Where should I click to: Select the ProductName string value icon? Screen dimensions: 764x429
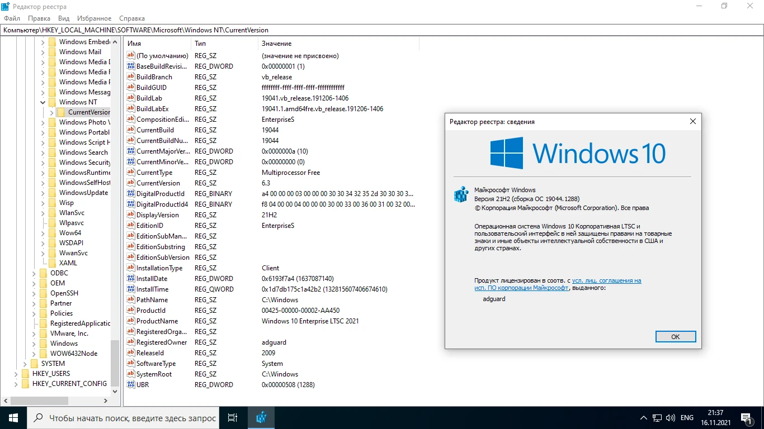(131, 321)
